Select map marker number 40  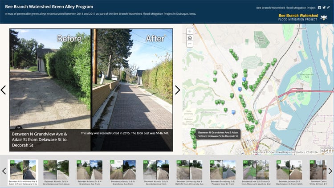pyautogui.click(x=193, y=130)
